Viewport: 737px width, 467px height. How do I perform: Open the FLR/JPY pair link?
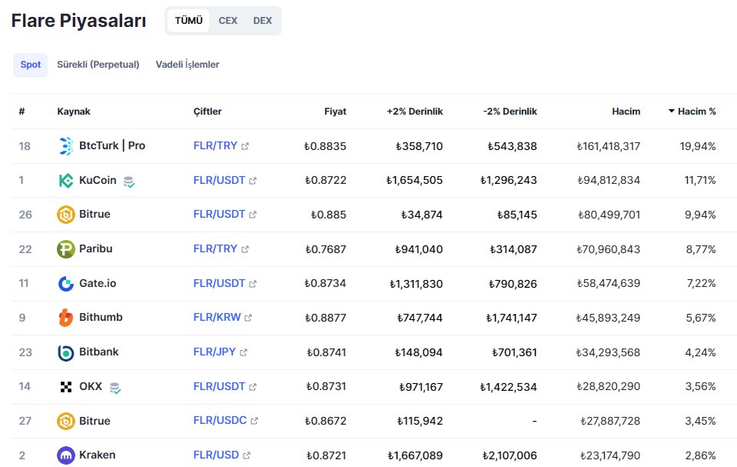214,352
